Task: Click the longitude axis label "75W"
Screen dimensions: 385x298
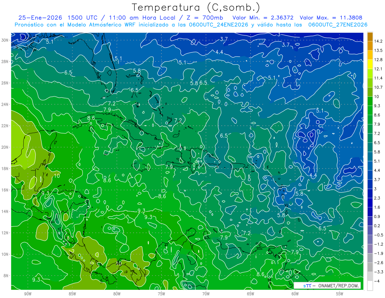Action: 161,294
